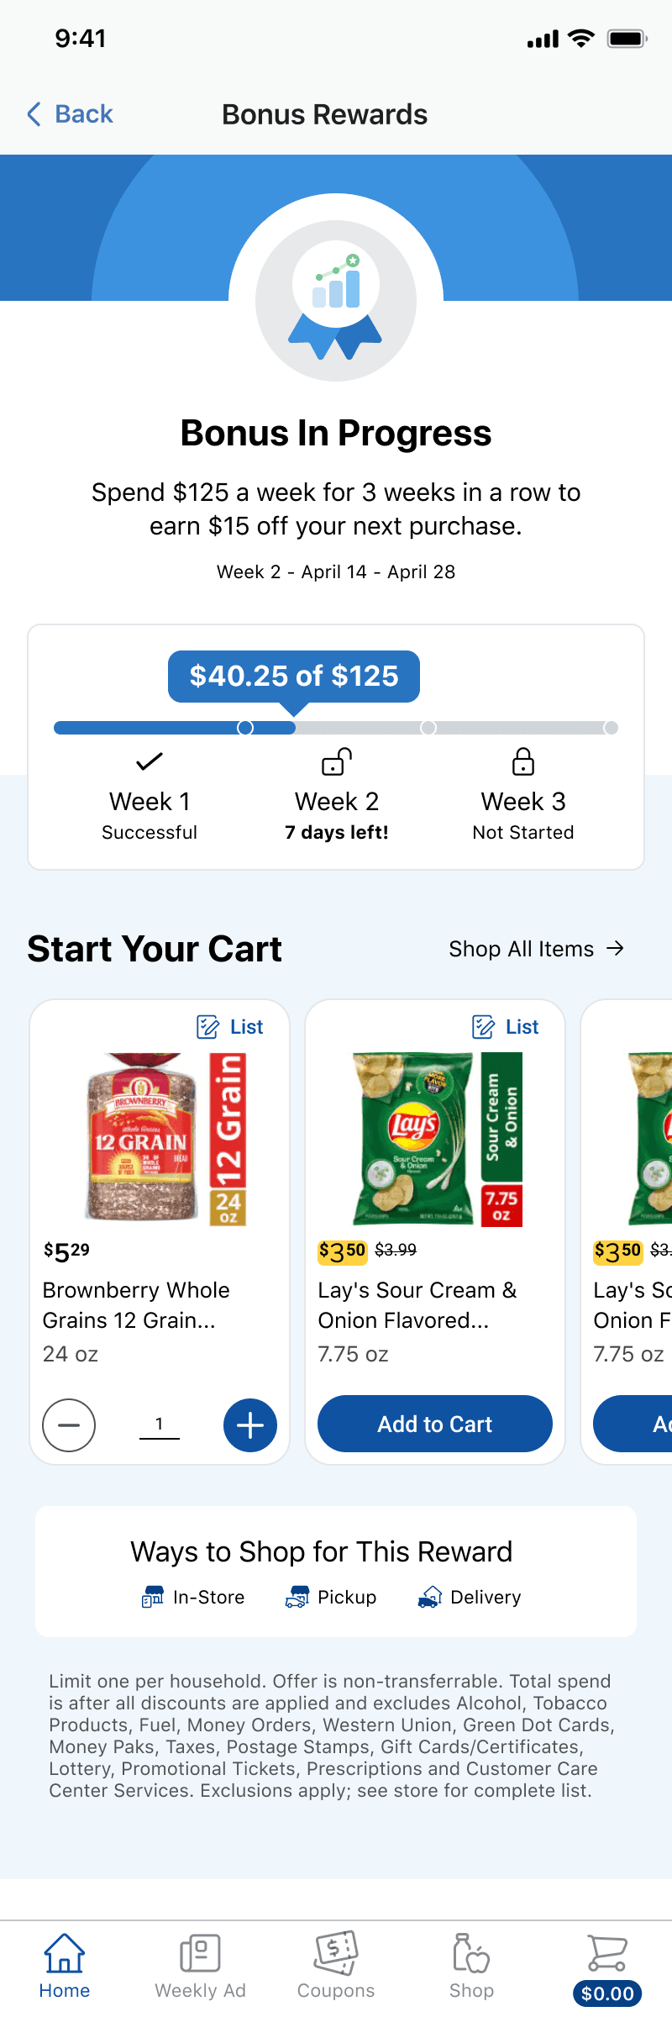The height and width of the screenshot is (2017, 672).
Task: Add Lay's Sour Cream chips to List
Action: [506, 1027]
